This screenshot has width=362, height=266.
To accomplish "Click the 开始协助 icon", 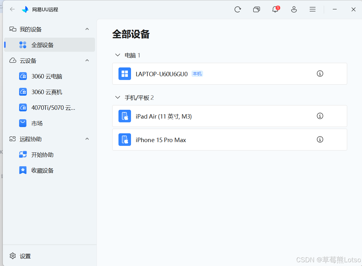I will 23,155.
